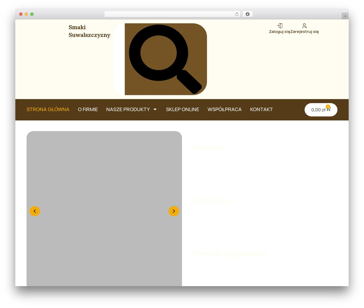
Task: Expand the Nasze Produkty dropdown arrow
Action: coord(155,109)
